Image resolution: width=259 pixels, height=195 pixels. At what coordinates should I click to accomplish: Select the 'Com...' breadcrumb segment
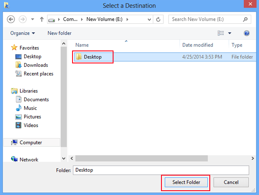coord(70,19)
